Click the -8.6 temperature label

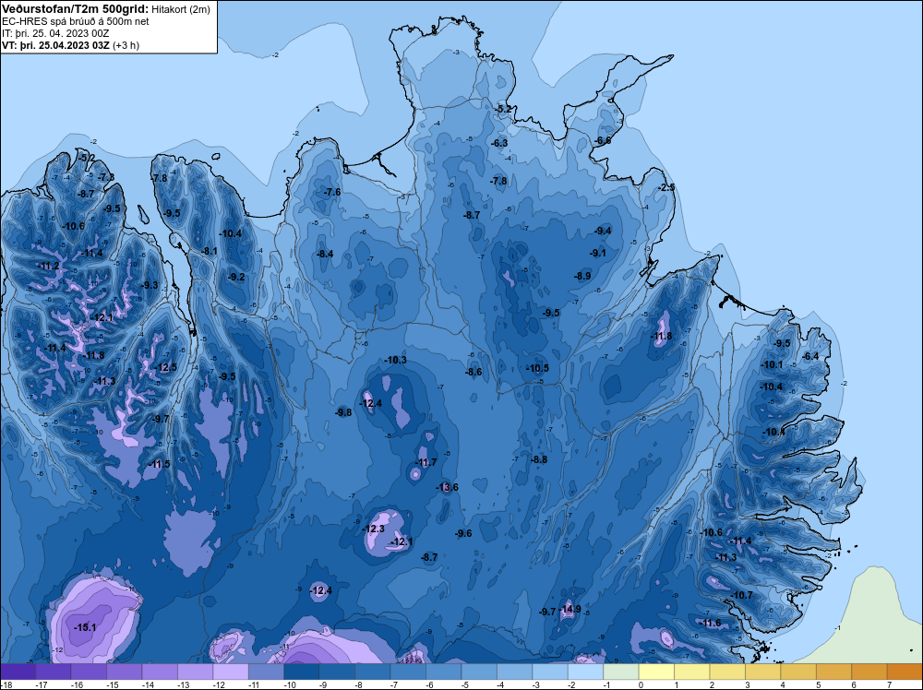click(473, 372)
